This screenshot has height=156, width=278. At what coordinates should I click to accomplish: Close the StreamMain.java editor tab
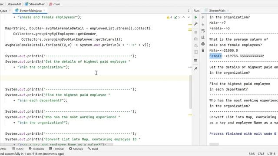(44, 10)
